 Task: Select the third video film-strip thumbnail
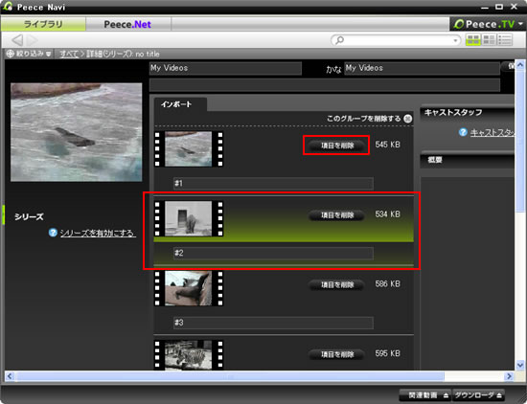tap(189, 288)
